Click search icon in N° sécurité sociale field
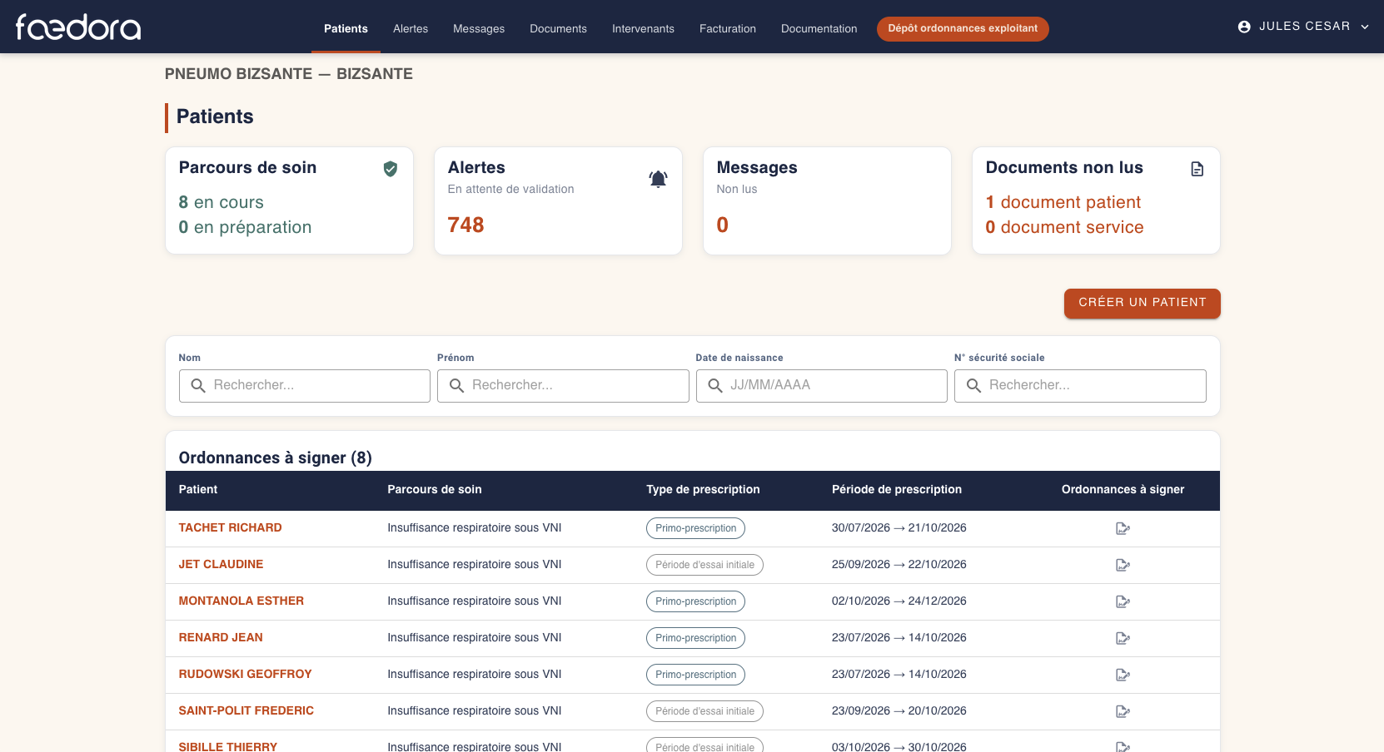 pos(973,385)
